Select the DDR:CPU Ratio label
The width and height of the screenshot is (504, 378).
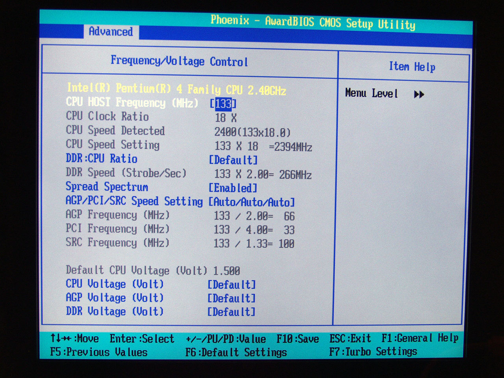tap(102, 158)
